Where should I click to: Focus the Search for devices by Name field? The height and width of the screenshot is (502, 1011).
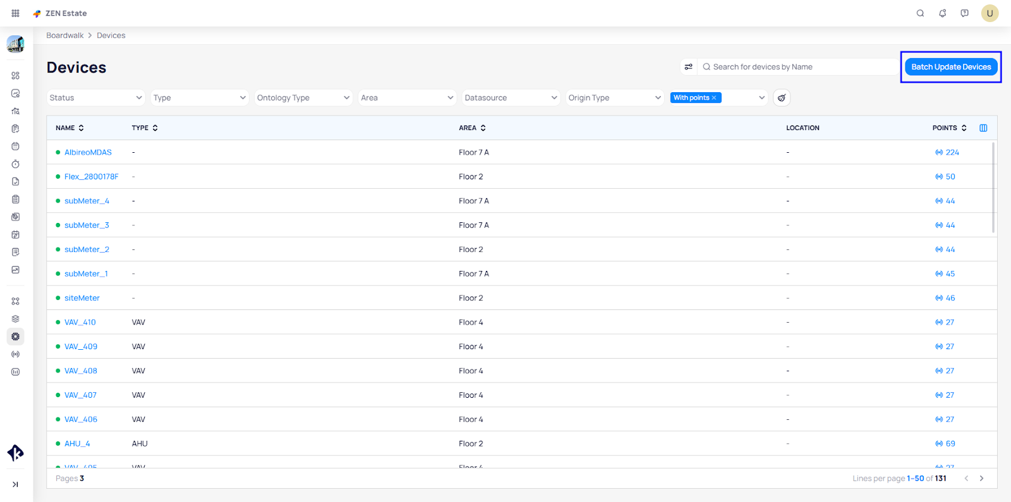[799, 67]
